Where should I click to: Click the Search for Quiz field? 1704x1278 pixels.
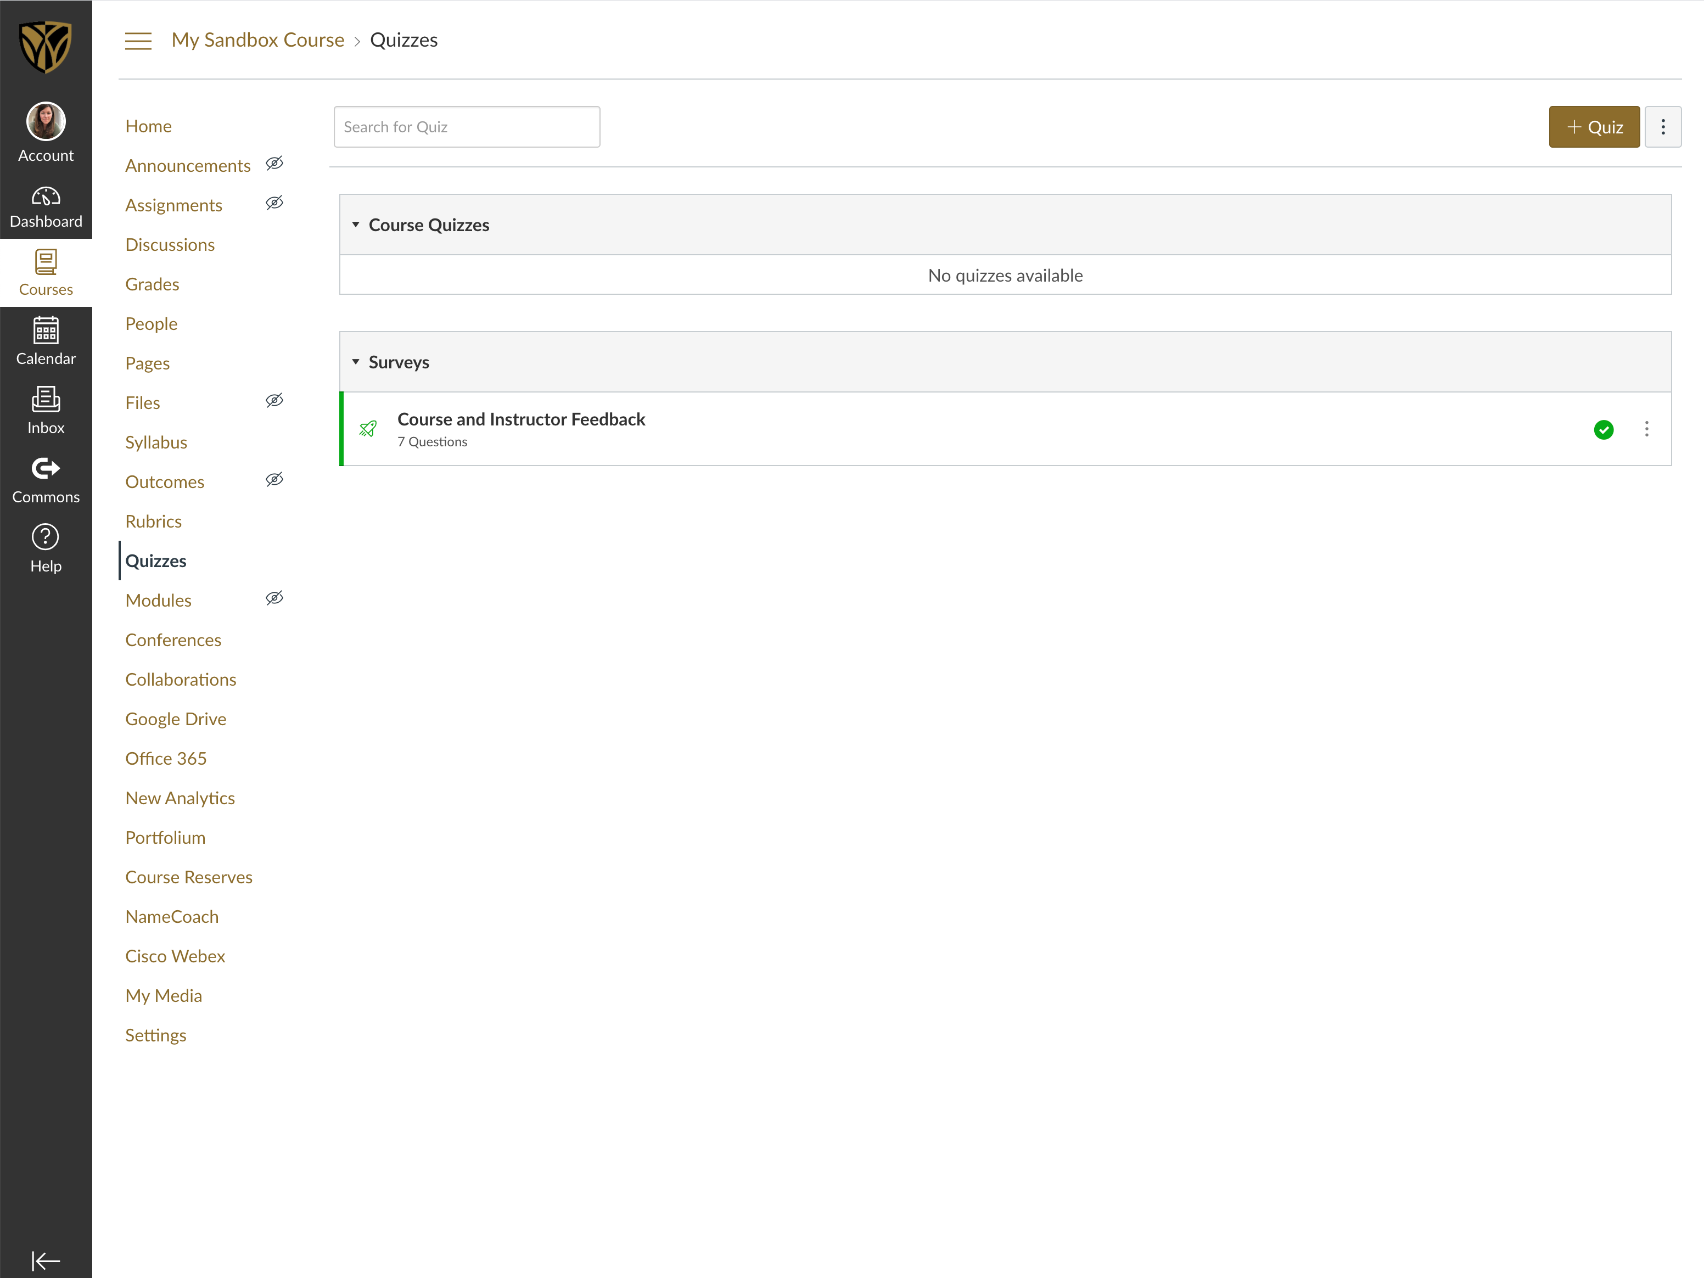pyautogui.click(x=467, y=127)
